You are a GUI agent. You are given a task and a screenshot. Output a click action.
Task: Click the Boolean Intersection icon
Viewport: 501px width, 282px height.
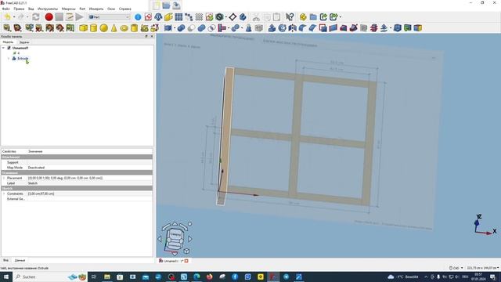click(211, 28)
